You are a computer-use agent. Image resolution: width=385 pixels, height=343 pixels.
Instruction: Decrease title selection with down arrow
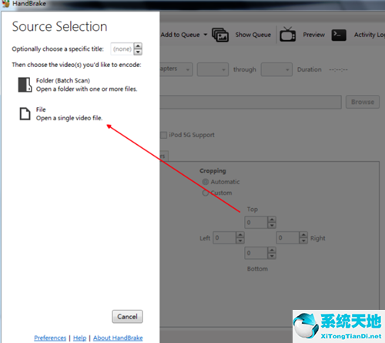coord(138,52)
